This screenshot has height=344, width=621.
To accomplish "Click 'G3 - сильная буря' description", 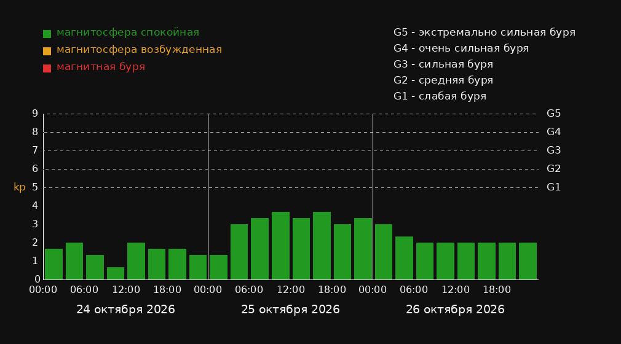I will click(443, 64).
